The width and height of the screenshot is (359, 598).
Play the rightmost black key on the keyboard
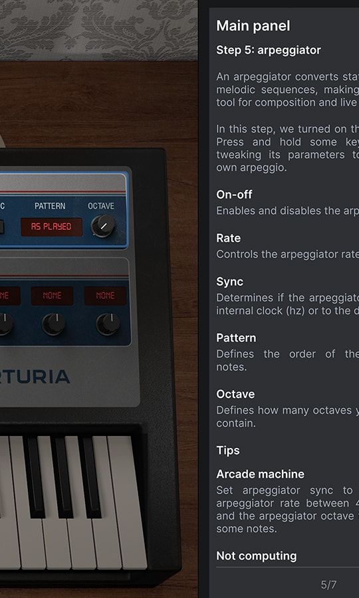(x=90, y=476)
